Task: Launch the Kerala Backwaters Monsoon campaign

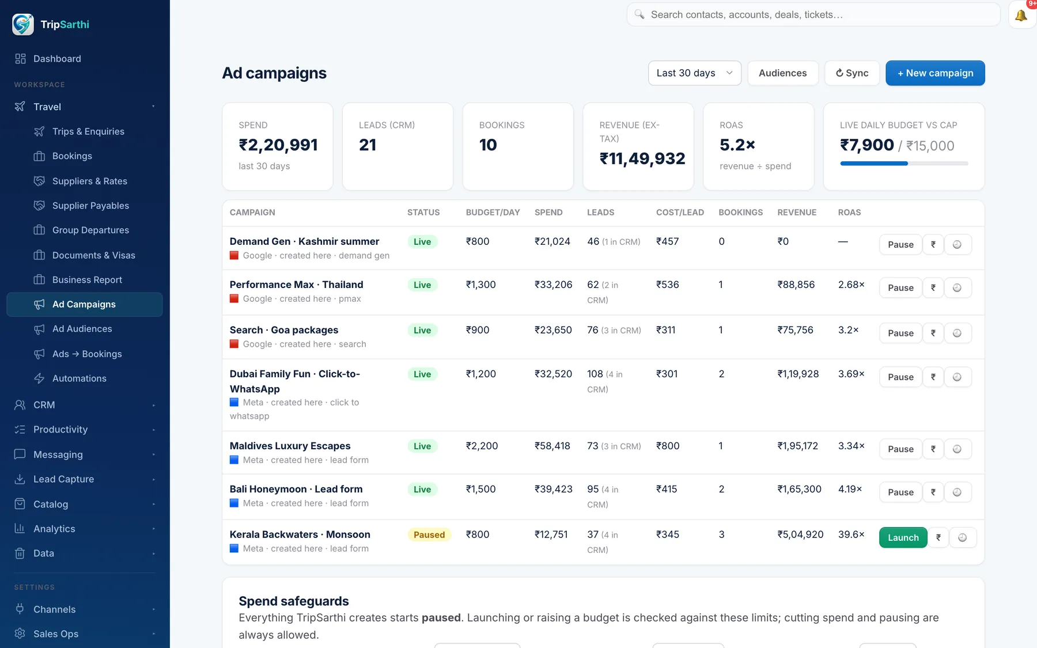Action: click(x=903, y=537)
